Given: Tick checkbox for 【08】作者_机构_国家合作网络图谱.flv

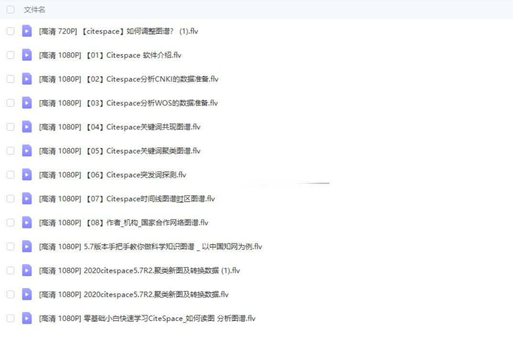Looking at the screenshot, I should [11, 222].
